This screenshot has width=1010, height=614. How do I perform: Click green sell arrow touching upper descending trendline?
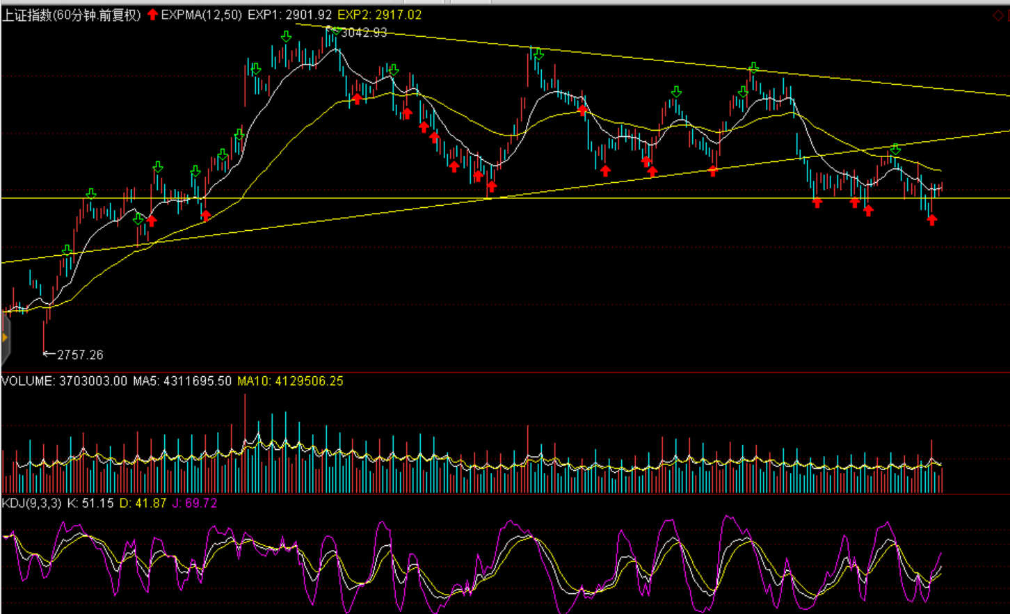753,67
